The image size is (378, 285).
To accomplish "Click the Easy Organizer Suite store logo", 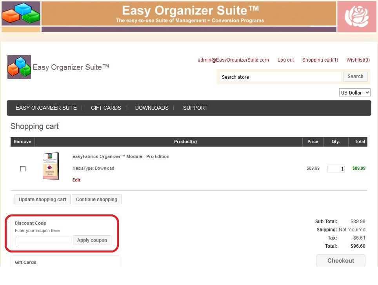I will [x=19, y=67].
